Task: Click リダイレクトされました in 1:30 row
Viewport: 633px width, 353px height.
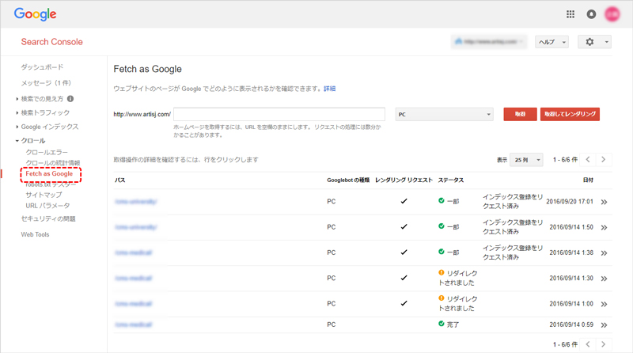Action: [x=458, y=278]
